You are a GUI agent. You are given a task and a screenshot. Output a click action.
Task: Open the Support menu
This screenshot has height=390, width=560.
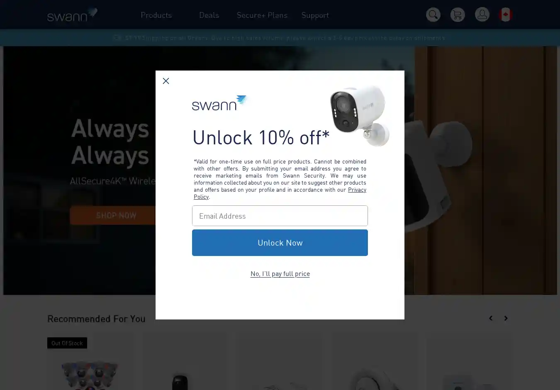click(315, 15)
